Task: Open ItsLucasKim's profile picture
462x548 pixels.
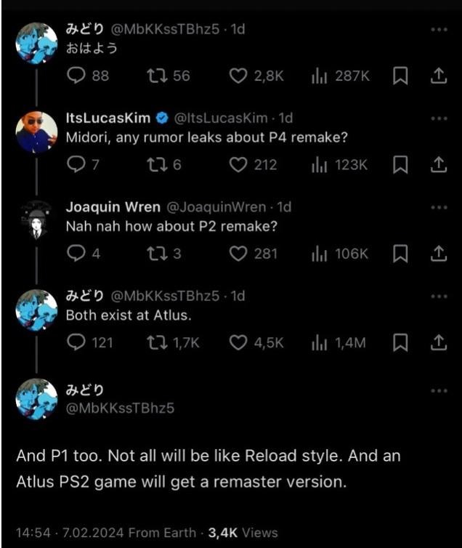Action: [x=36, y=132]
